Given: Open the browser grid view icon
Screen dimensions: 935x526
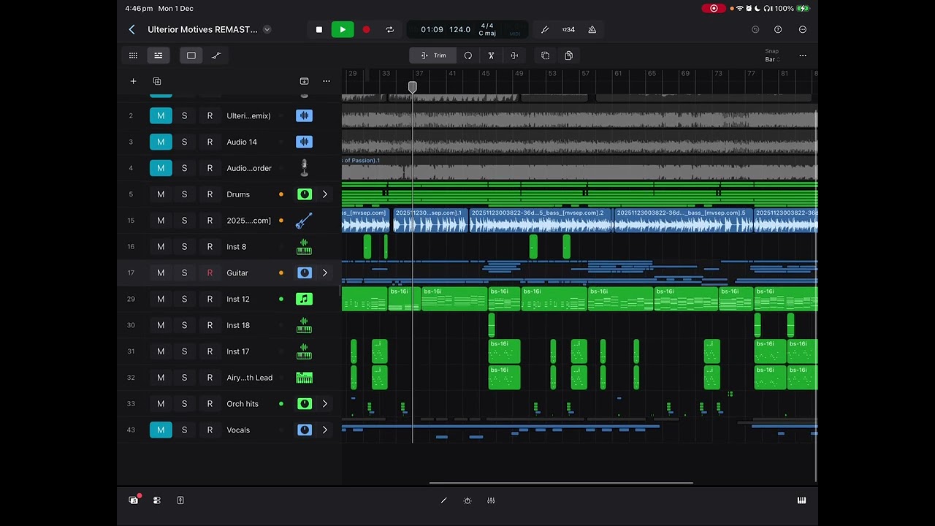Looking at the screenshot, I should (x=133, y=56).
